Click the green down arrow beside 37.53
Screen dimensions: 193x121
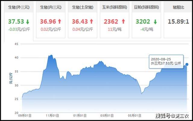pos(27,22)
